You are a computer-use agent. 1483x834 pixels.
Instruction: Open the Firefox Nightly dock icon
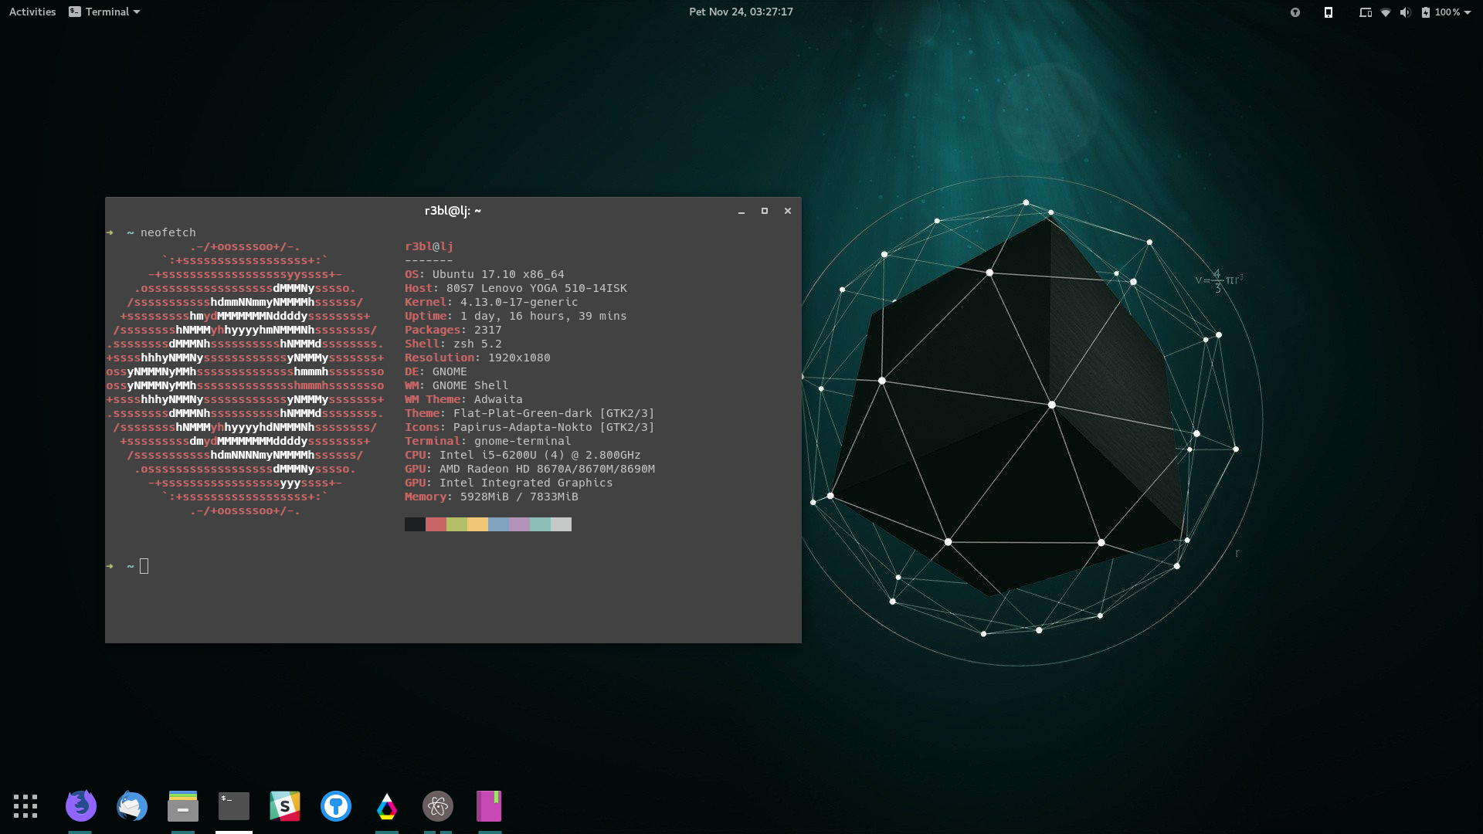(80, 806)
